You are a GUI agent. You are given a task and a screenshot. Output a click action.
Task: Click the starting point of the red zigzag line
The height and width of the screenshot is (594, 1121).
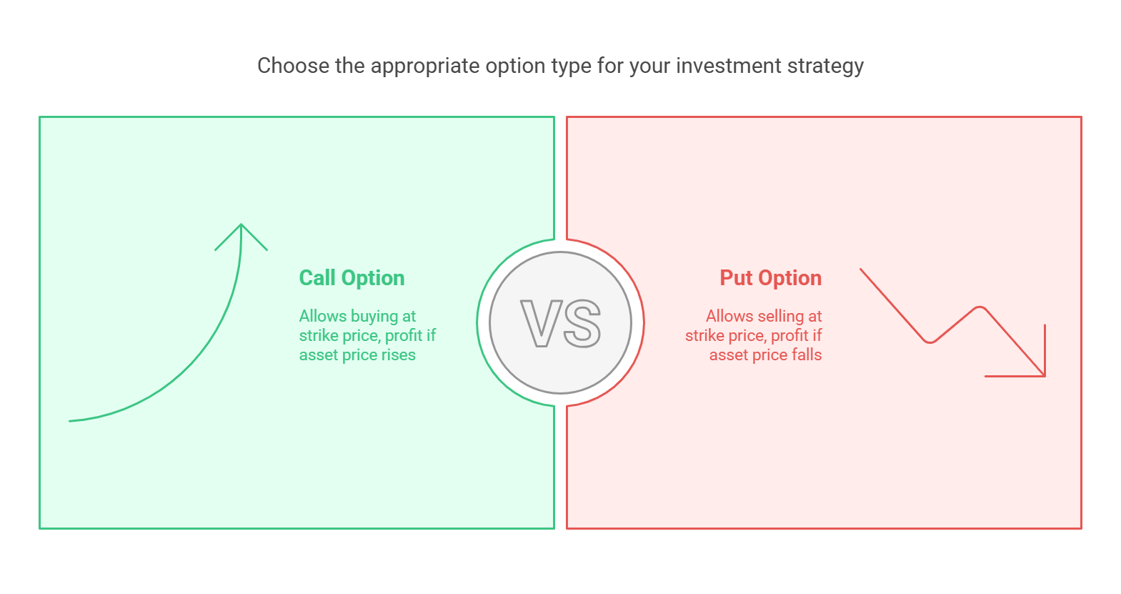862,270
